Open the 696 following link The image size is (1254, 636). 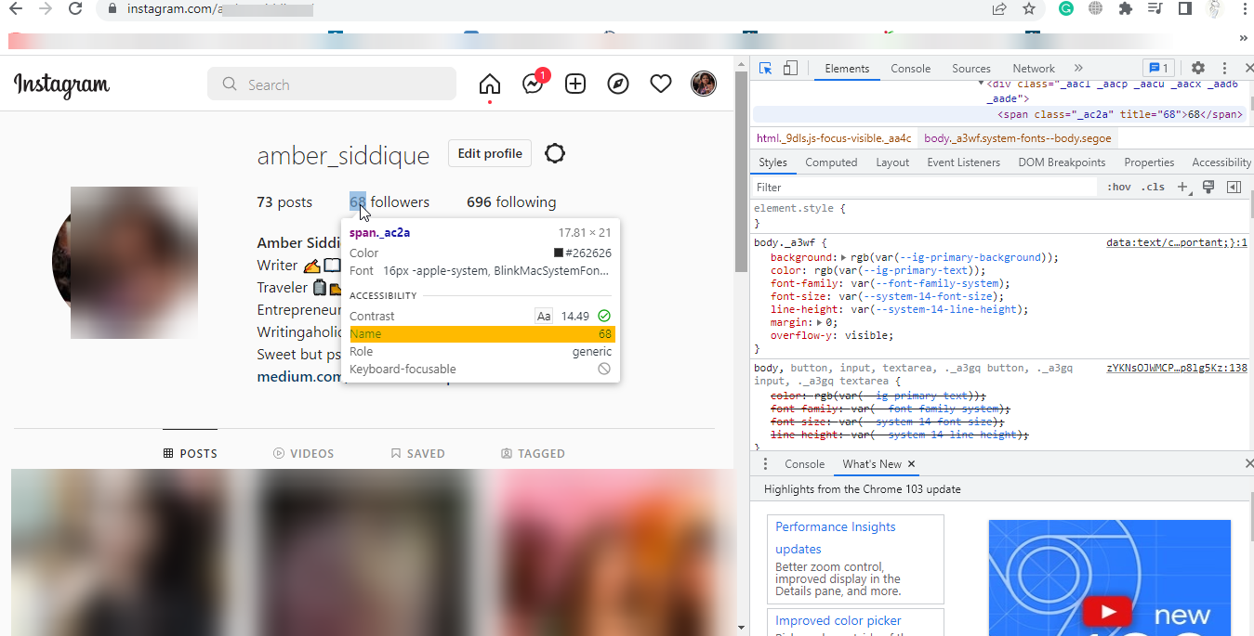click(x=511, y=202)
